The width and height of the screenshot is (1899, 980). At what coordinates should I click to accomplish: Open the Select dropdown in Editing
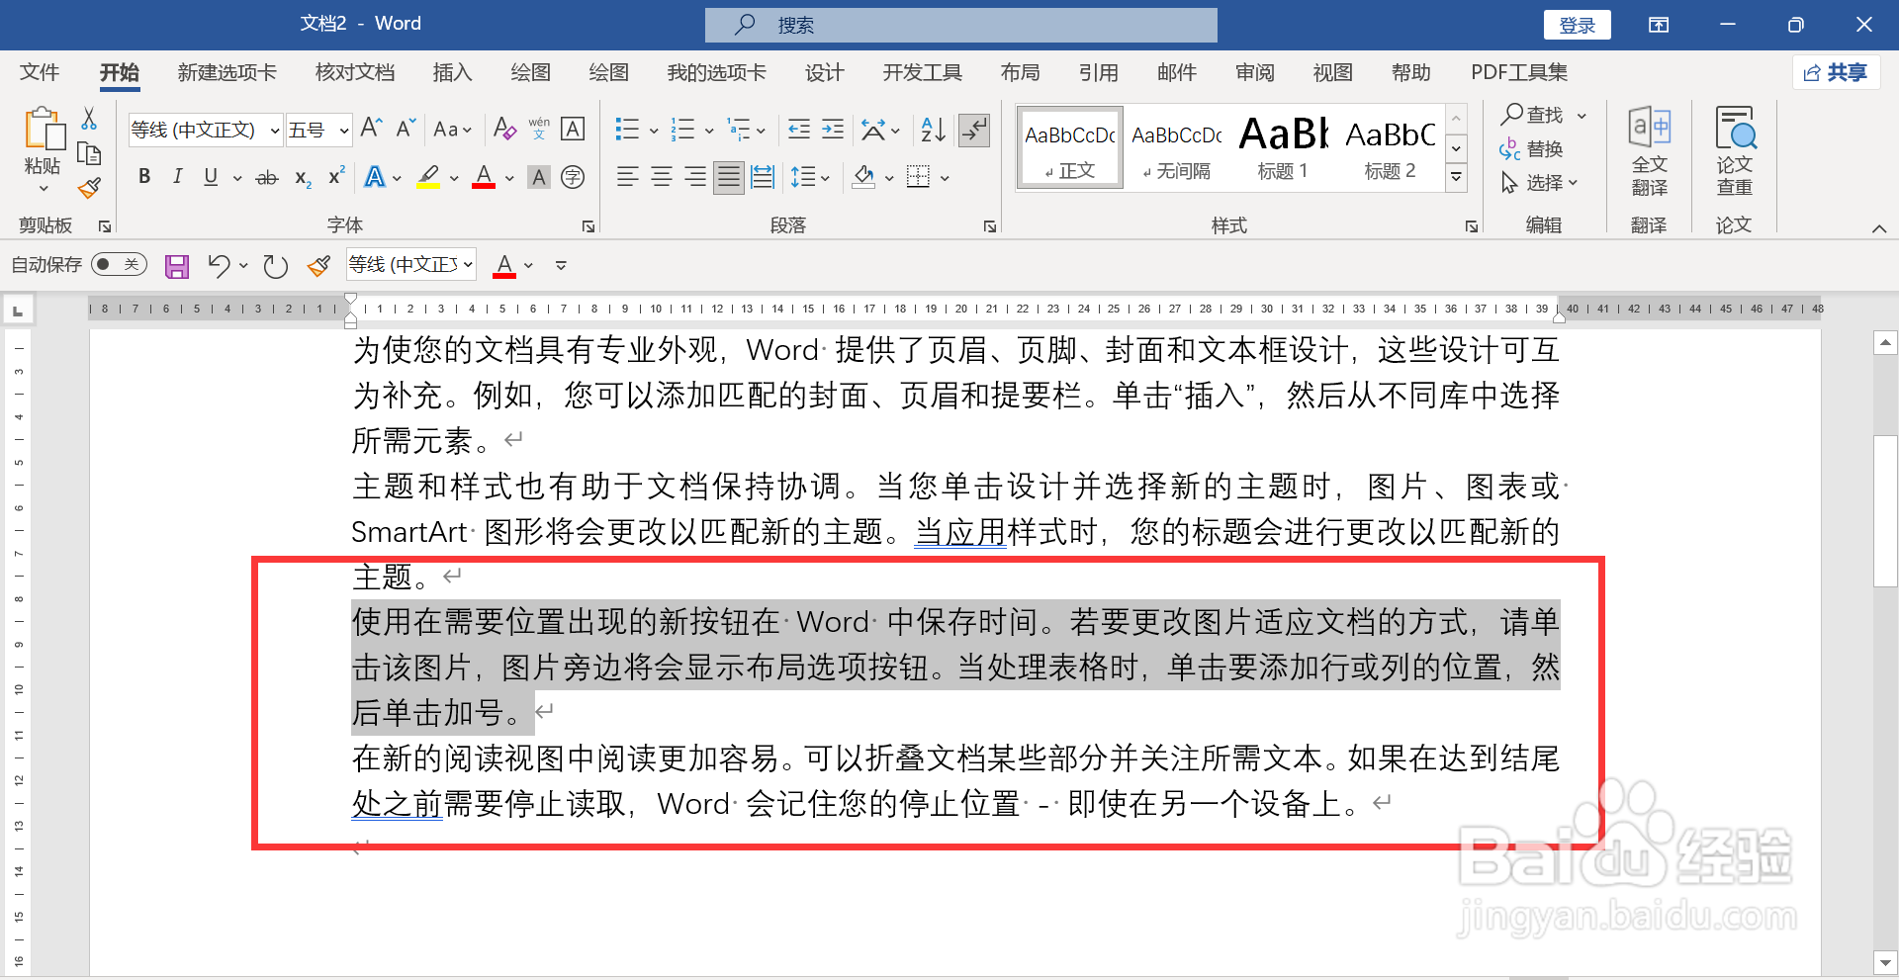(1540, 183)
